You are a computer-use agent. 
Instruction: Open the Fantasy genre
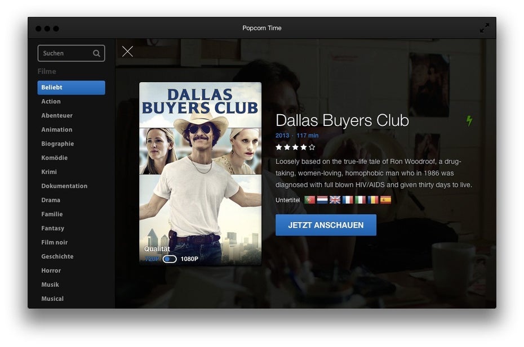53,228
